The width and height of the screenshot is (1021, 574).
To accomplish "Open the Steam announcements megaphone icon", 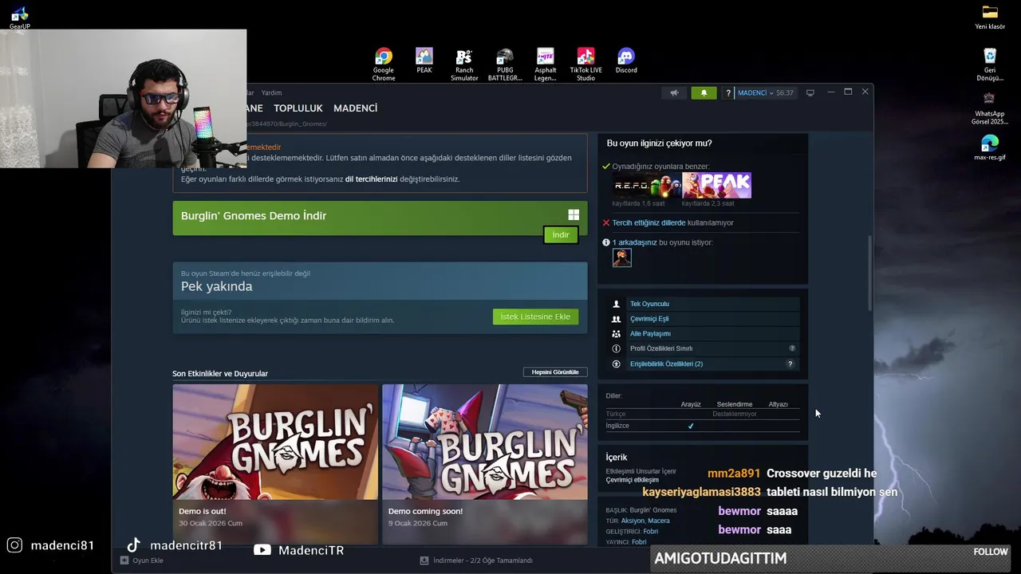I will click(674, 92).
